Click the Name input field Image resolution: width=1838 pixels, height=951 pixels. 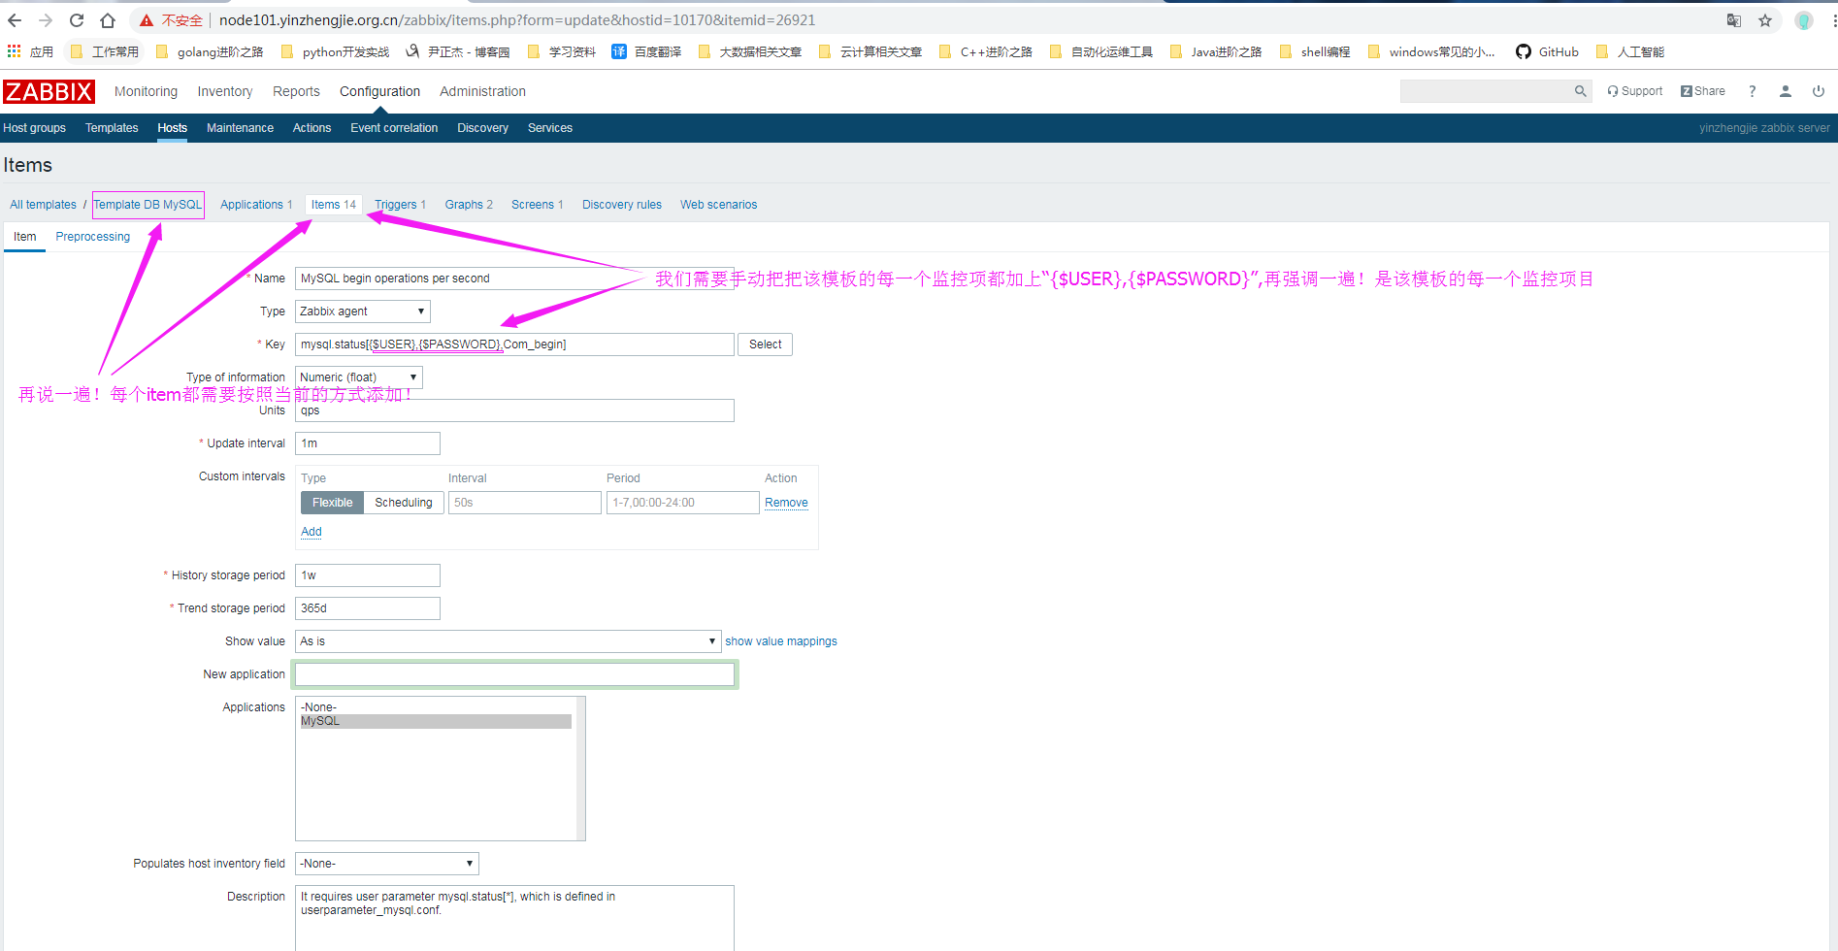[x=514, y=279]
